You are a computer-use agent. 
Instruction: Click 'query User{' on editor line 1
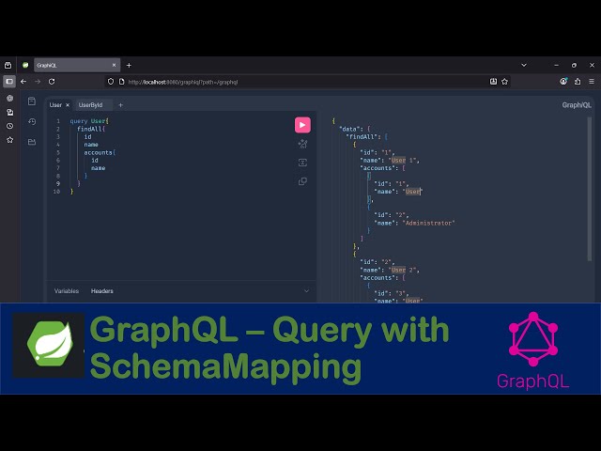pos(89,121)
